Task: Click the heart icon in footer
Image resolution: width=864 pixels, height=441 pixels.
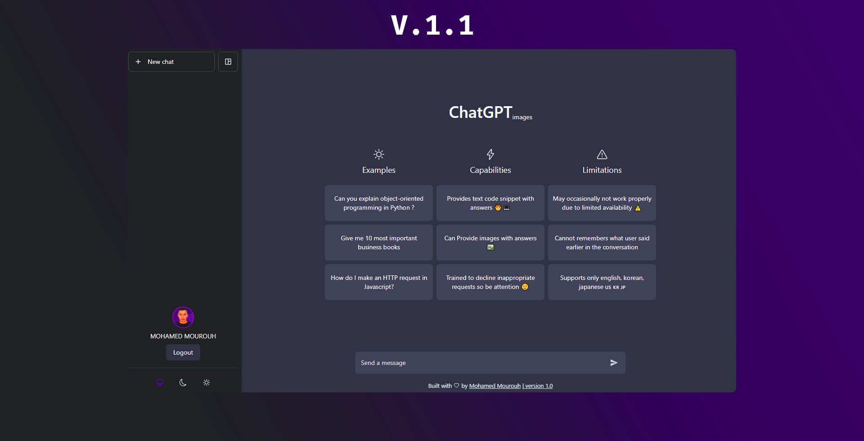Action: [456, 386]
